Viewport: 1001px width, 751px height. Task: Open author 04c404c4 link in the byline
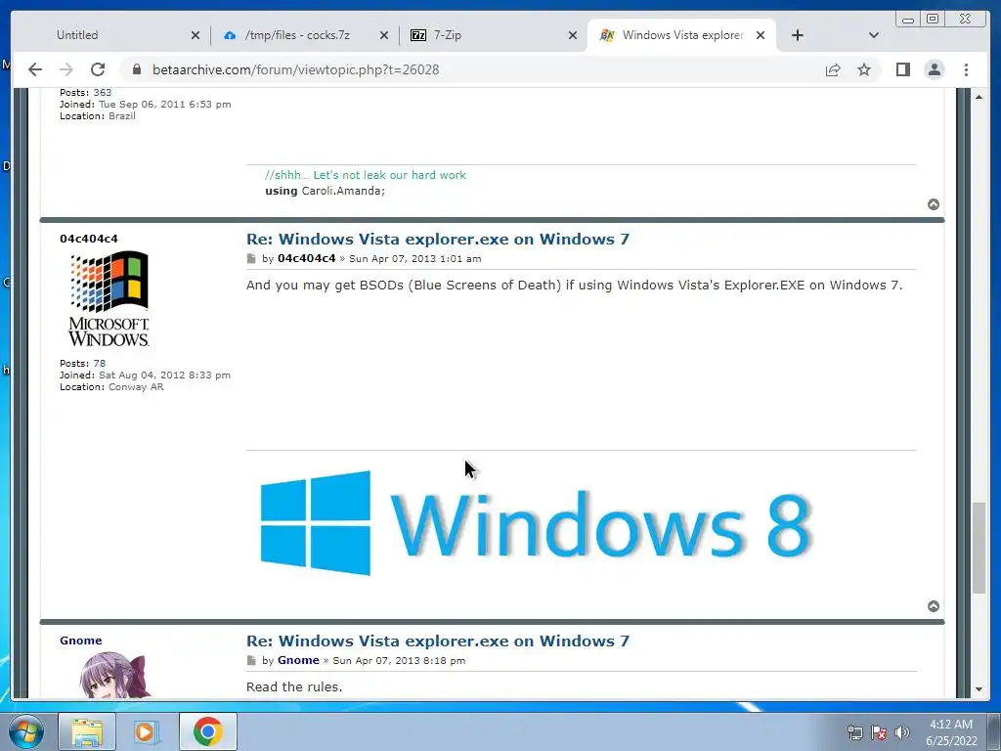click(306, 258)
